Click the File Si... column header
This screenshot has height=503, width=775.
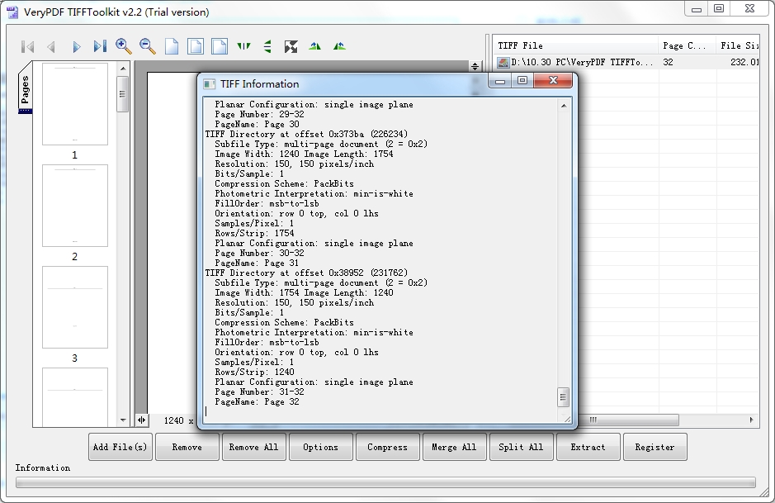(x=737, y=45)
